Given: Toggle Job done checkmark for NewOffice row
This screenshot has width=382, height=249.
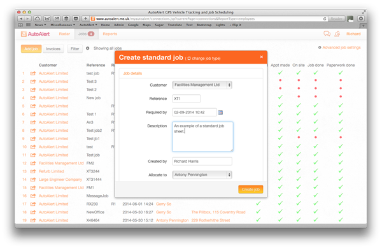Looking at the screenshot, I should coord(316,211).
